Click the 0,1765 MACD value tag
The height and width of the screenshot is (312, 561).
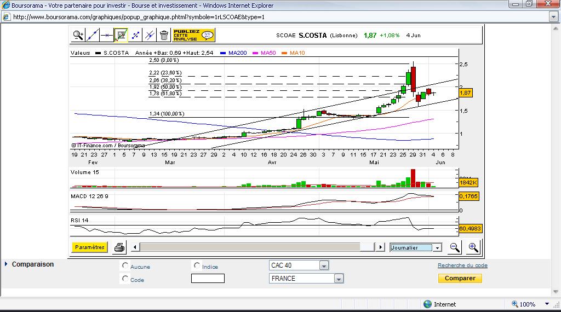tap(469, 196)
